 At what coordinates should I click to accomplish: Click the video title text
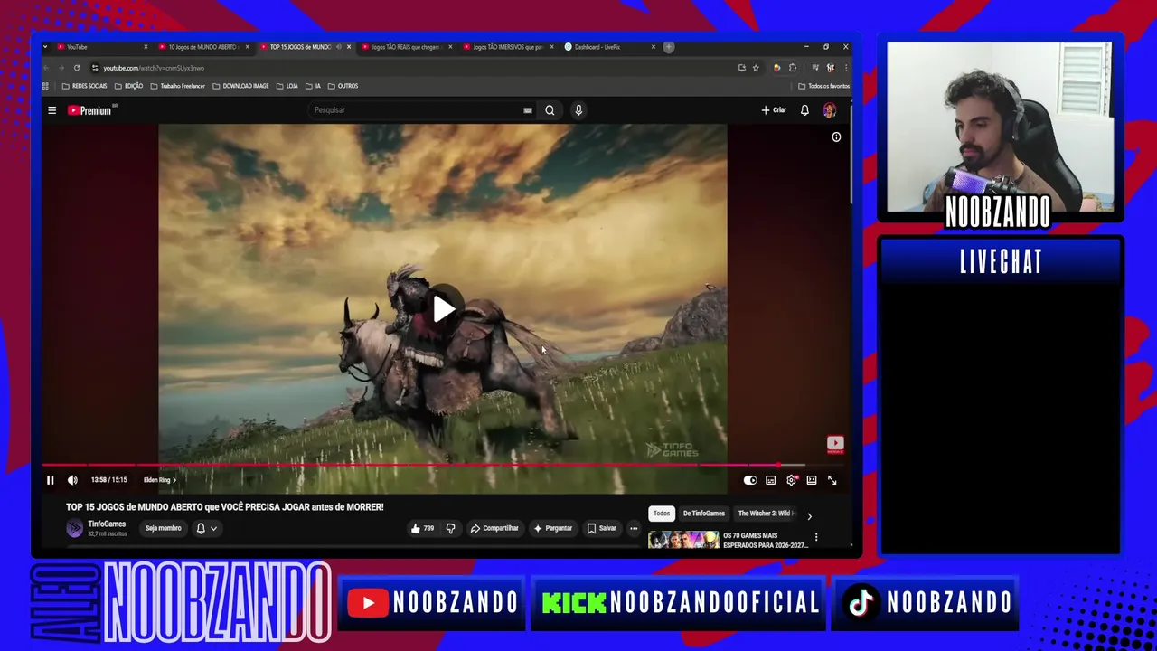(x=225, y=507)
